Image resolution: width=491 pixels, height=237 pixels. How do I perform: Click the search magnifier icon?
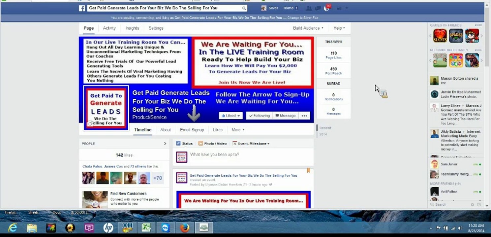click(x=244, y=8)
